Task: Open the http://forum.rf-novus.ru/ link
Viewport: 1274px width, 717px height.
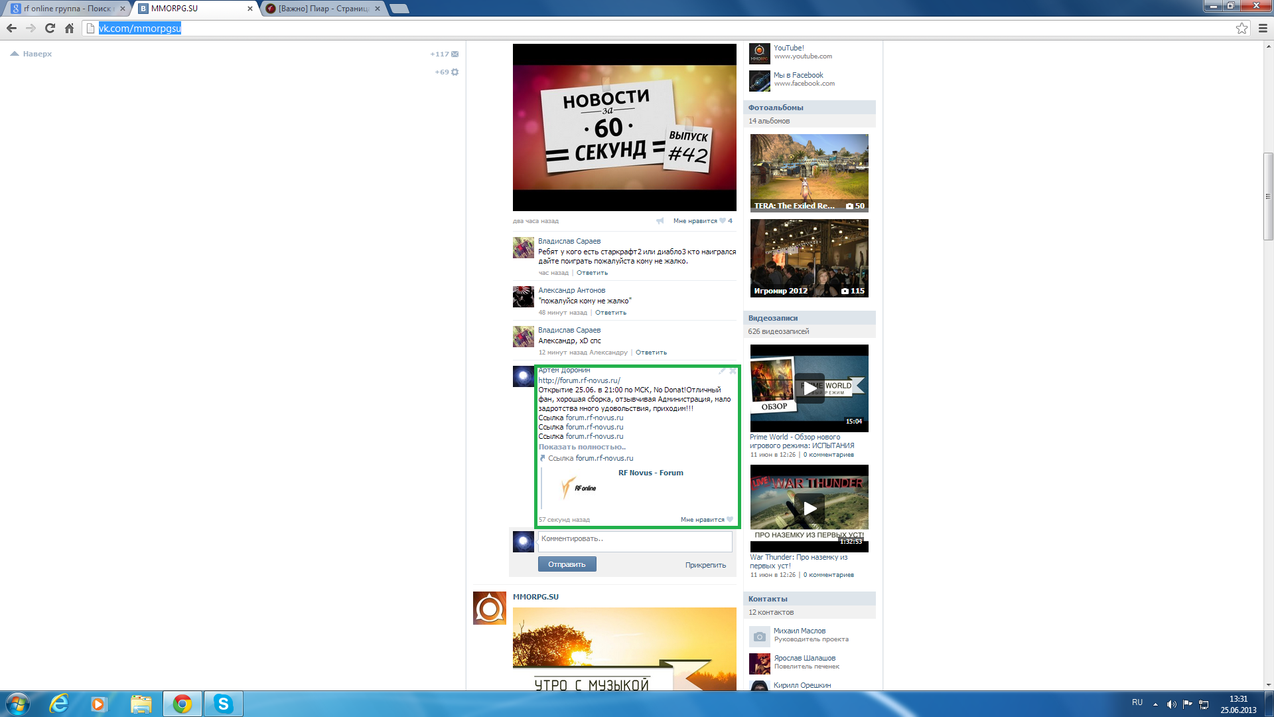Action: tap(579, 380)
